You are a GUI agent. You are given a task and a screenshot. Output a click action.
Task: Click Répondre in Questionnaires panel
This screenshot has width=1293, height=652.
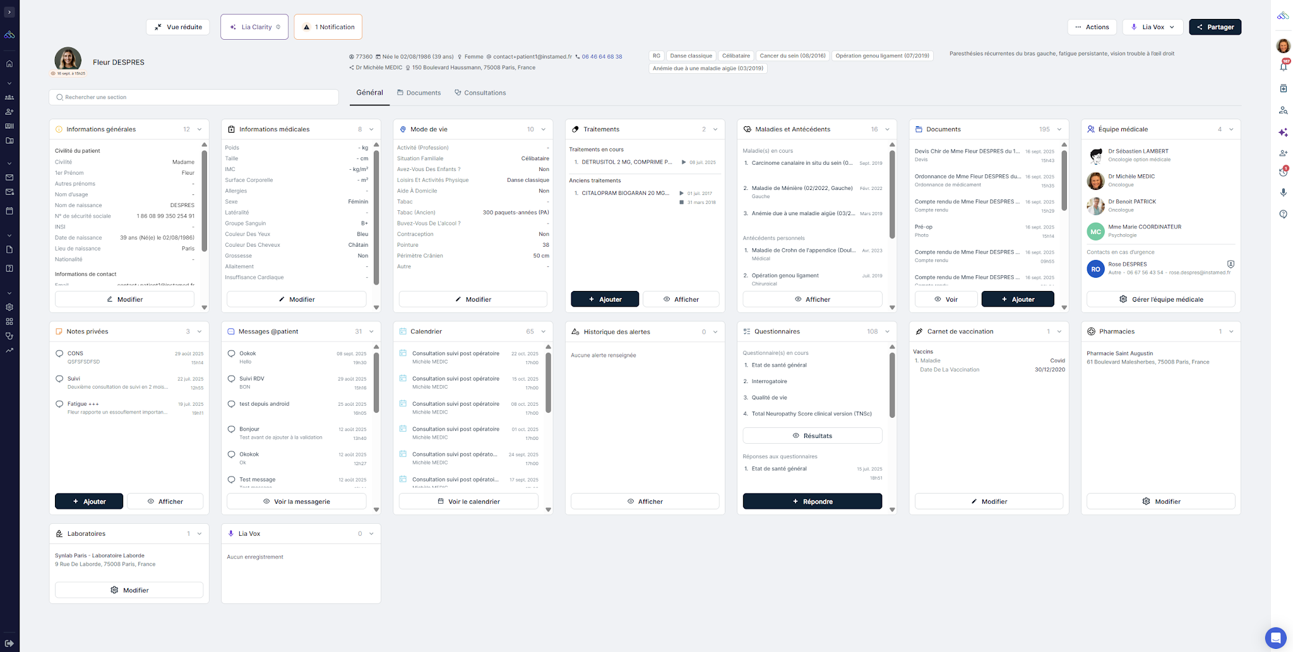pyautogui.click(x=813, y=501)
